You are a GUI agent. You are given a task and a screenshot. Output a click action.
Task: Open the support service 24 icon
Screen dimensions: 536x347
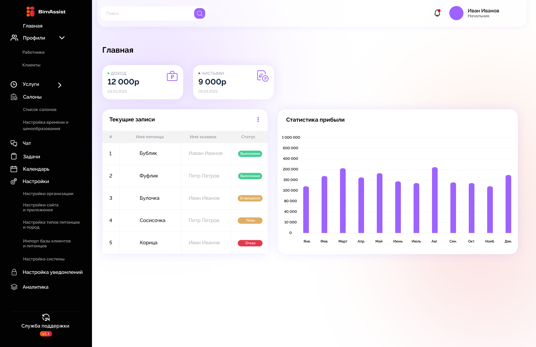[46, 317]
